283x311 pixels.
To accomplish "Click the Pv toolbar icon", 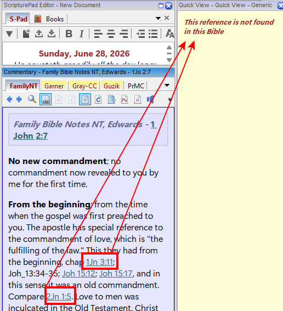I will (124, 99).
